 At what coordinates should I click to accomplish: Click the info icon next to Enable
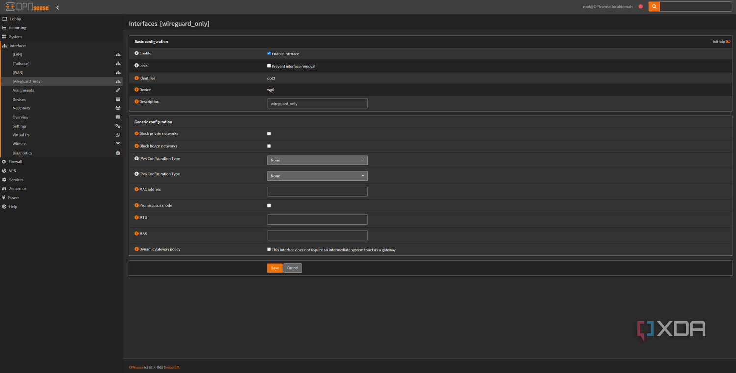click(x=137, y=53)
